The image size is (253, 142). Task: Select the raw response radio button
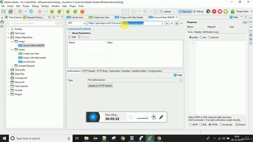[201, 37]
